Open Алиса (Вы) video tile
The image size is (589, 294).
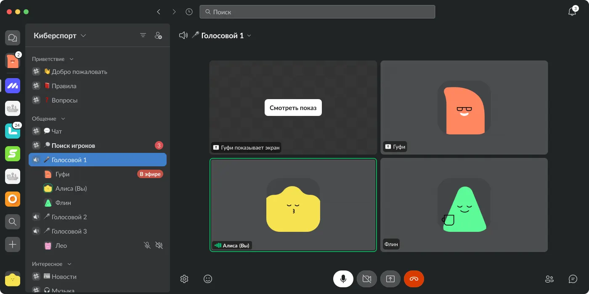(x=293, y=205)
